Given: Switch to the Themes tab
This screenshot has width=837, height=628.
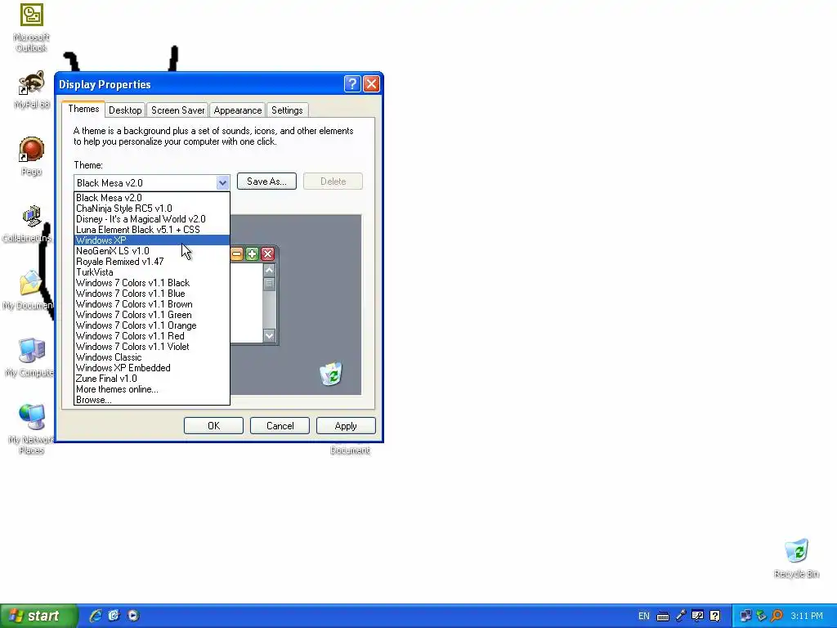Looking at the screenshot, I should click(83, 109).
